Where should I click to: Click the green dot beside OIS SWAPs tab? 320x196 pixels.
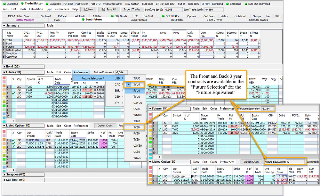[163, 16]
